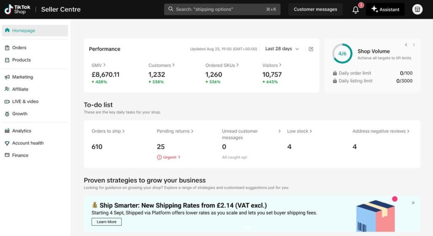Screen dimensions: 433x236
Task: Open Products in the sidebar
Action: coord(21,60)
